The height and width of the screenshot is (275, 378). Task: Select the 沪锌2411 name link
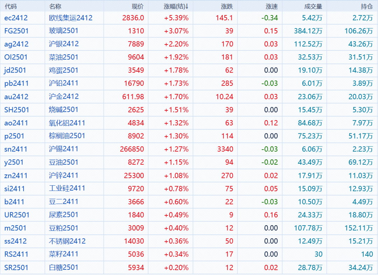point(64,176)
